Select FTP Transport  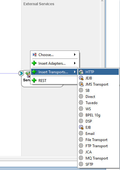[x=98, y=146]
